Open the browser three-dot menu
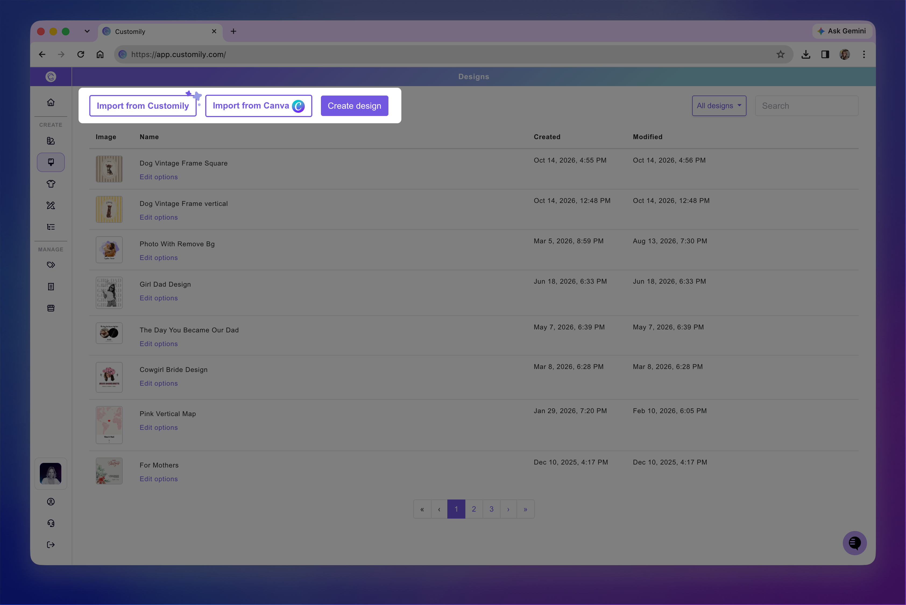 864,54
